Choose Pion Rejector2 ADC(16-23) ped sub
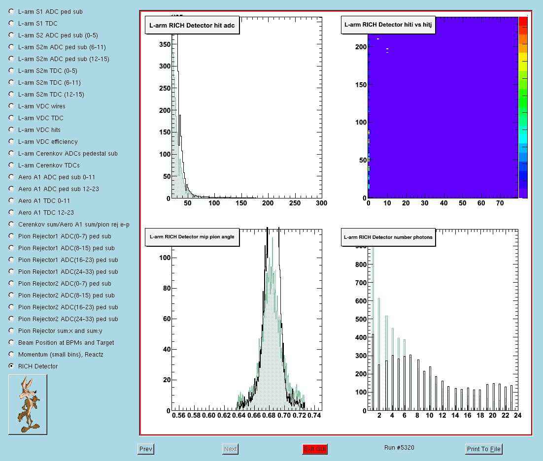This screenshot has width=543, height=461. click(11, 307)
